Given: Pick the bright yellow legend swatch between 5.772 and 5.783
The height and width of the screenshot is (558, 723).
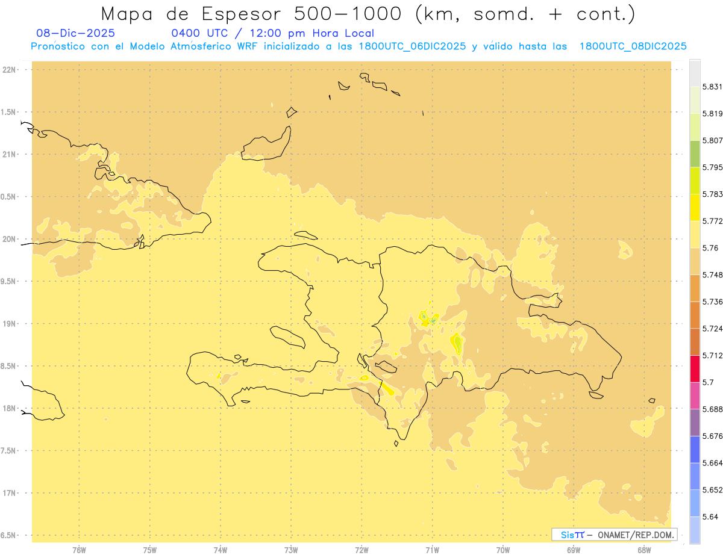Looking at the screenshot, I should [695, 207].
